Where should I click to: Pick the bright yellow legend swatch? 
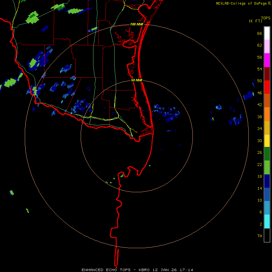coord(267,141)
